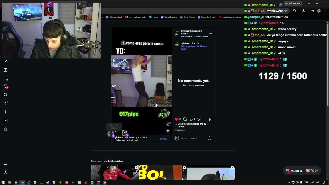Open the Windows Start menu
This screenshot has width=329, height=185.
[3, 182]
